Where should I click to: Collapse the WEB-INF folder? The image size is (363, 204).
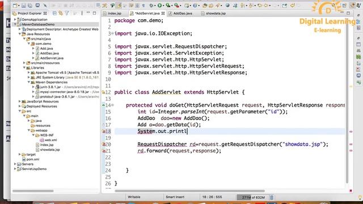[x=33, y=135]
